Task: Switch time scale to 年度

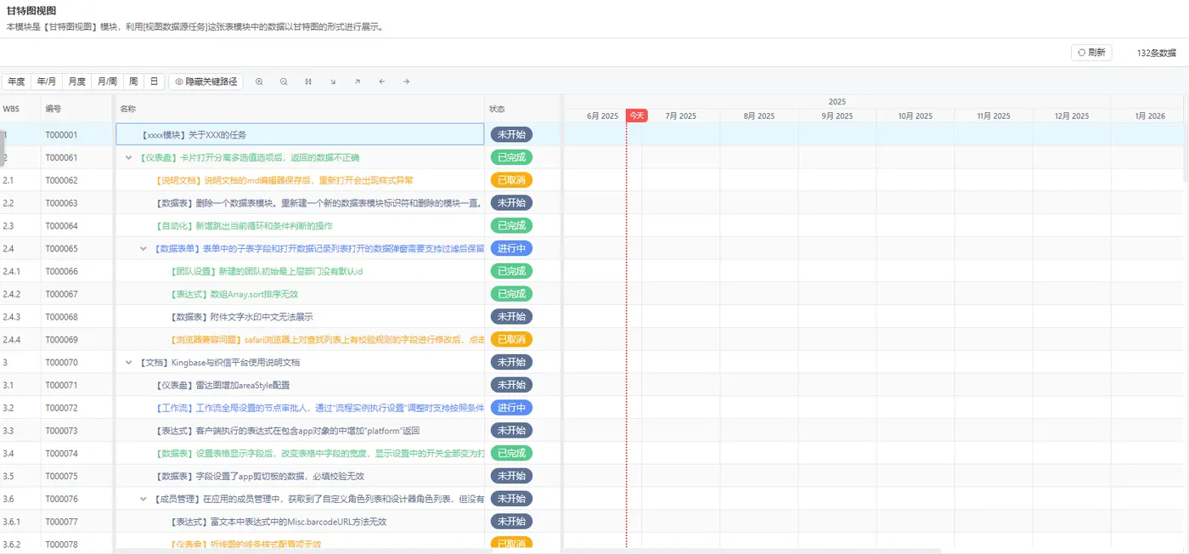Action: tap(16, 82)
